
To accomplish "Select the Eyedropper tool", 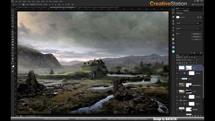I will [x=13, y=24].
